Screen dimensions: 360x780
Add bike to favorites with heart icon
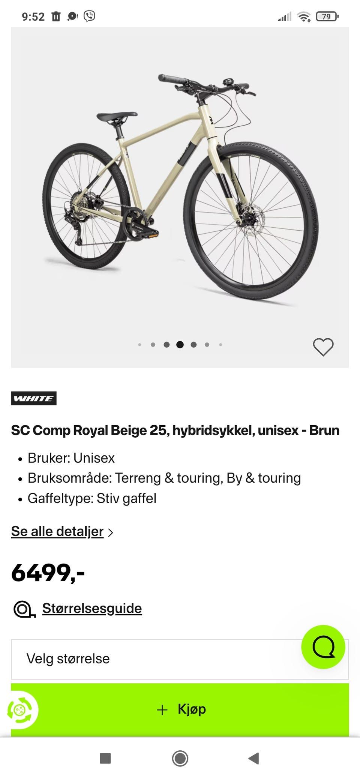[x=323, y=346]
